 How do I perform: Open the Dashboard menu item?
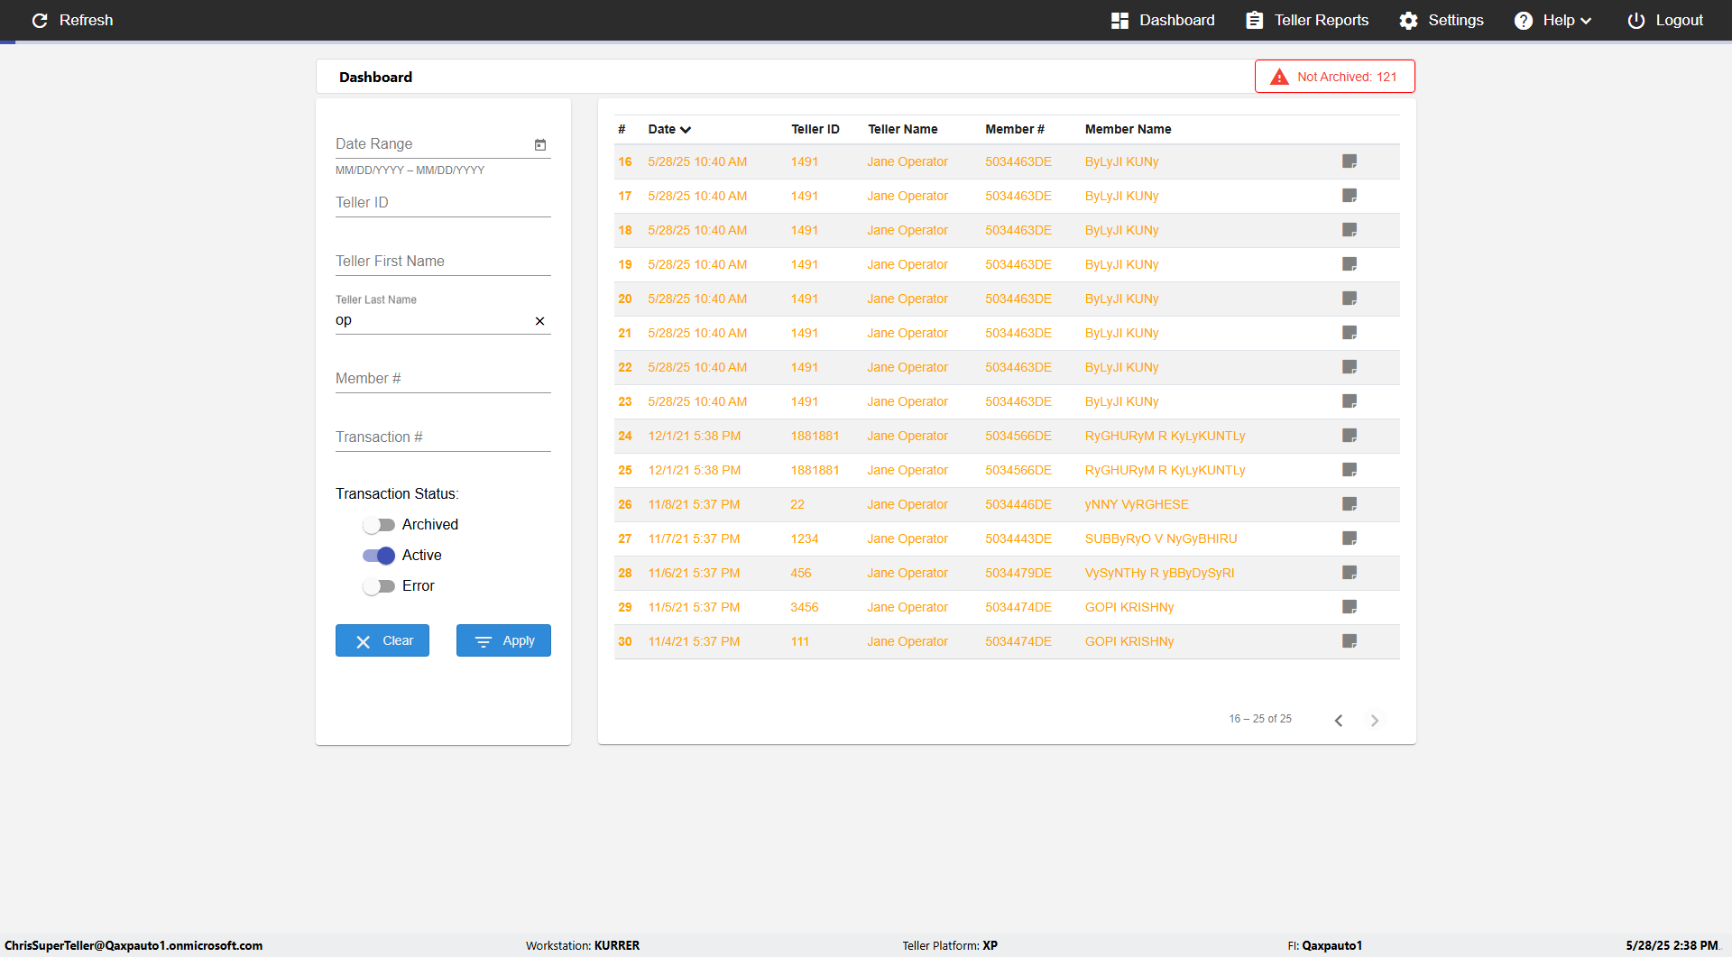coord(1163,20)
